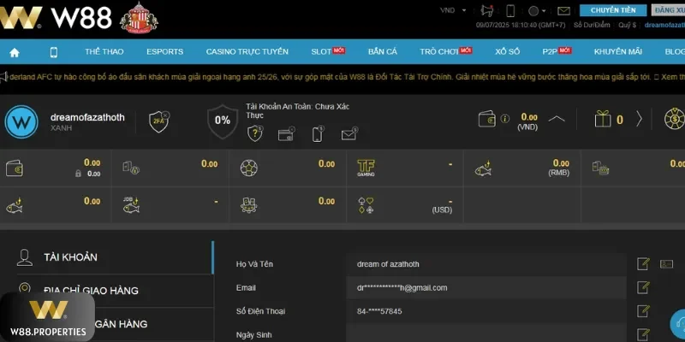
Task: Open the VND currency dropdown
Action: coord(450,10)
